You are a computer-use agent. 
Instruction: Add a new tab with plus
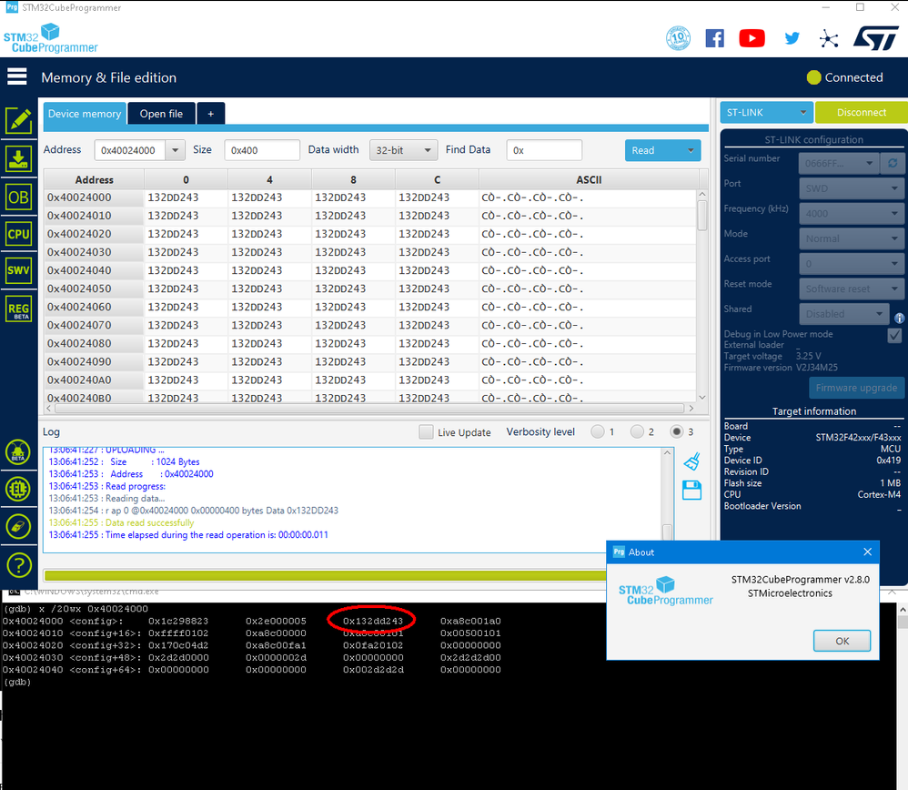click(x=211, y=114)
